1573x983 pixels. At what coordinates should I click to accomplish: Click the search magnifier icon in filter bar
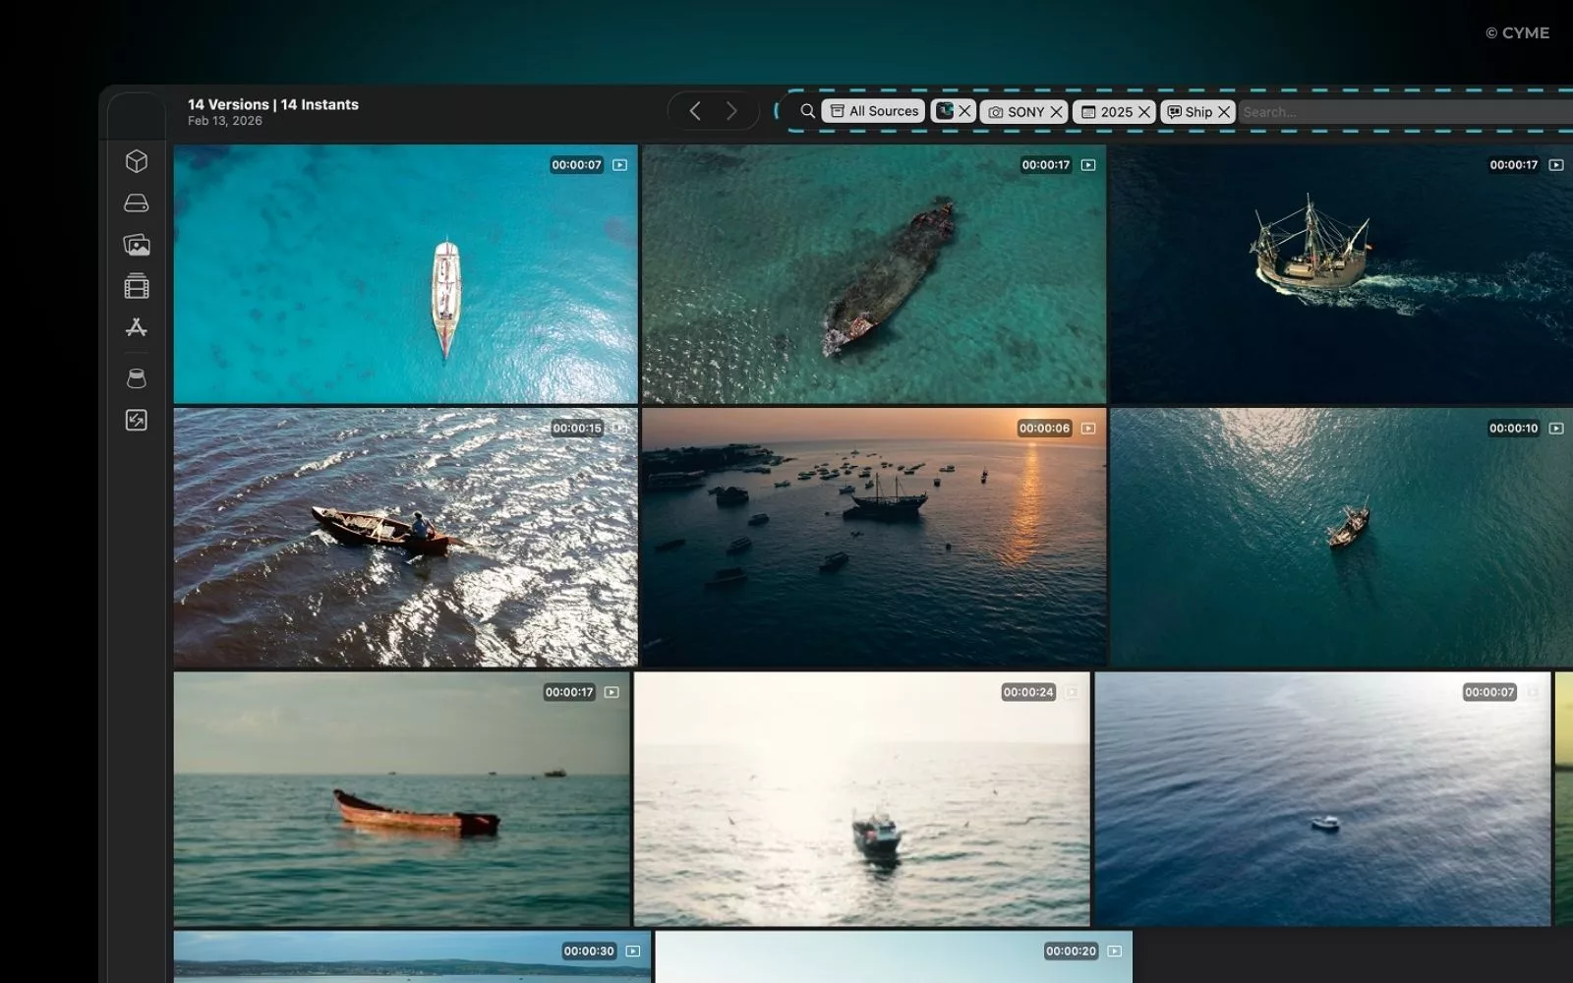[806, 111]
